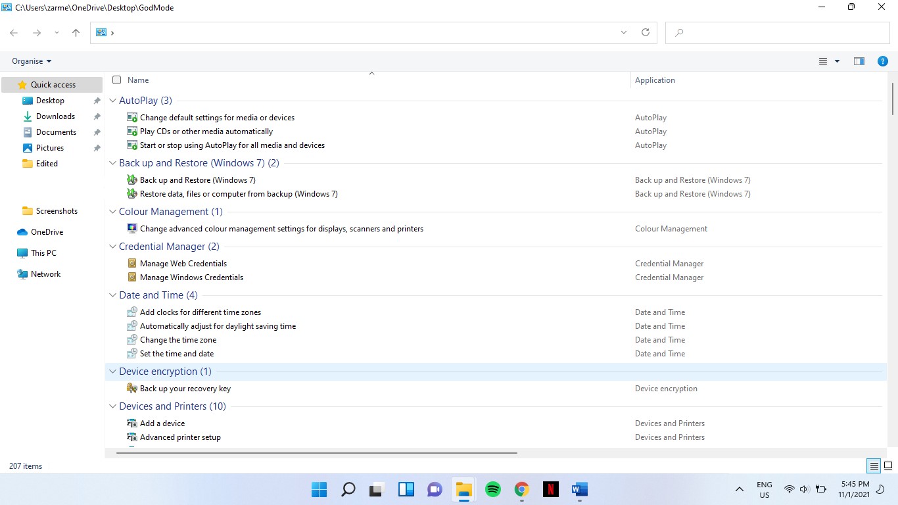Screen dimensions: 898x505
Task: Toggle the preview pane icon
Action: click(x=859, y=60)
